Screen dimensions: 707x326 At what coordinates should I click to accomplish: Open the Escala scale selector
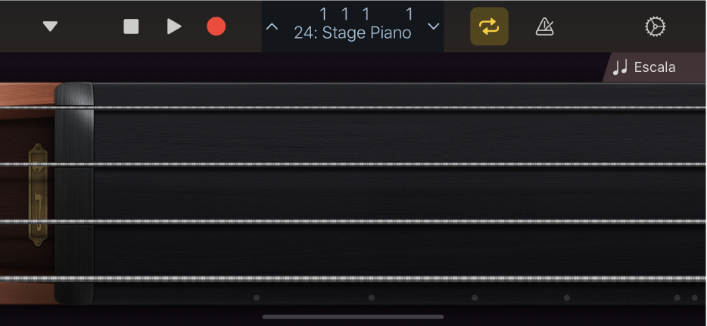pyautogui.click(x=645, y=67)
